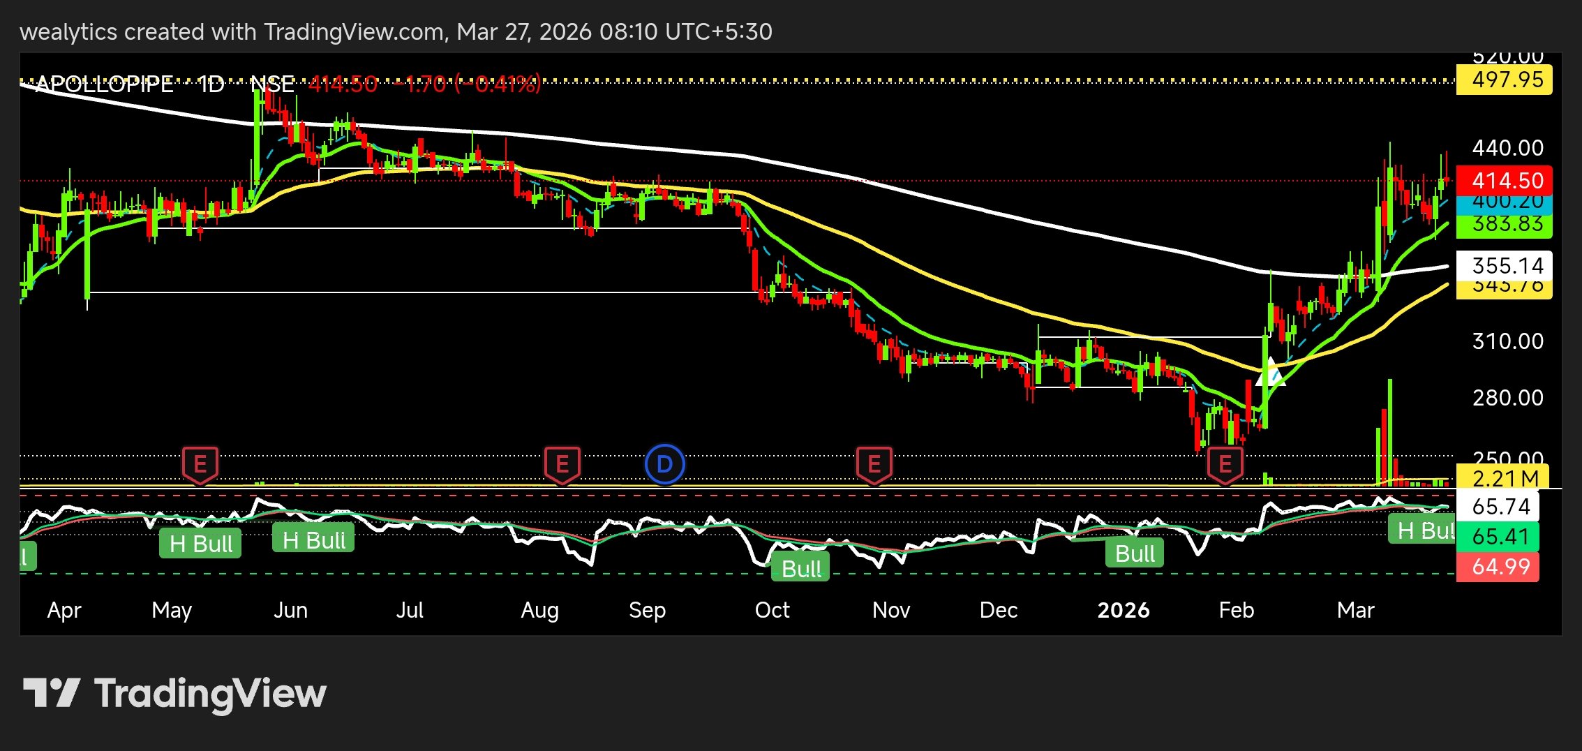The image size is (1582, 751).
Task: Click the APOLLOPIPE symbol name
Action: [x=104, y=84]
